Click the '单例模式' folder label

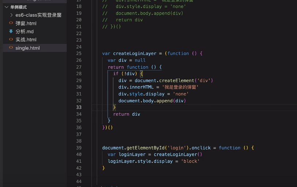pyautogui.click(x=18, y=7)
